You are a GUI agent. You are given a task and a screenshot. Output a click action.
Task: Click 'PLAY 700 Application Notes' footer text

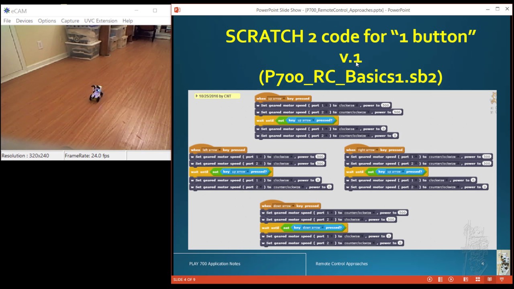[x=215, y=264]
